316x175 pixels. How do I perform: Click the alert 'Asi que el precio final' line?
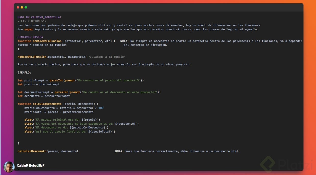[x=70, y=132]
